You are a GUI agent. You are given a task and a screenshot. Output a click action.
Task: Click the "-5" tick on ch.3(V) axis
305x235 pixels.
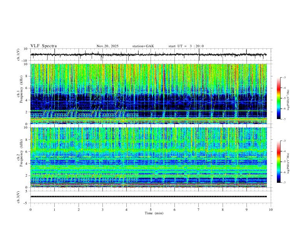26,203
